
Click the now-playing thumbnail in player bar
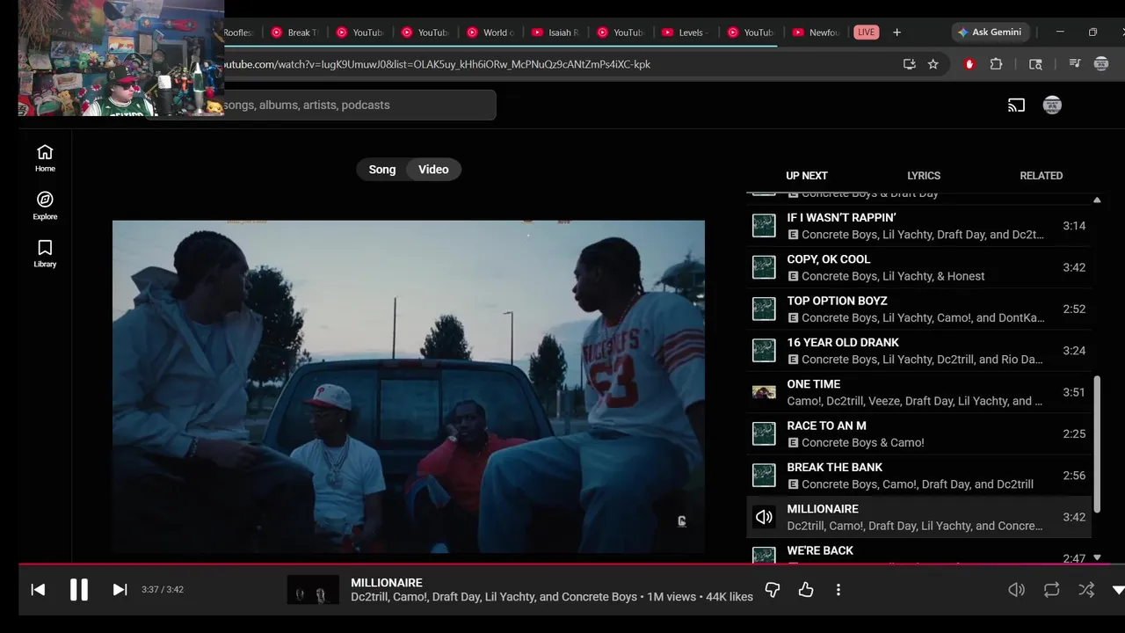pyautogui.click(x=313, y=590)
